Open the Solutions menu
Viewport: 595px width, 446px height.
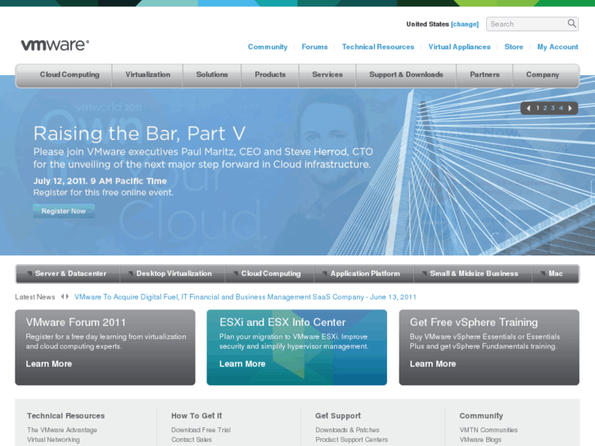pos(212,75)
